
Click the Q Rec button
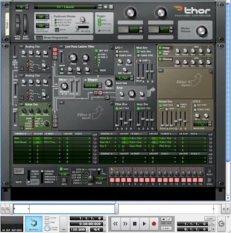[x=166, y=228]
